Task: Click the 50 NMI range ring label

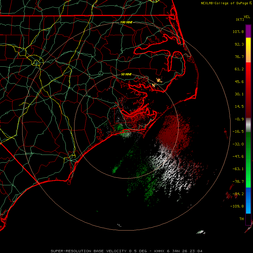Action: tap(126, 74)
